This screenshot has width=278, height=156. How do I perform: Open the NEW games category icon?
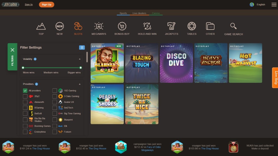tap(59, 26)
